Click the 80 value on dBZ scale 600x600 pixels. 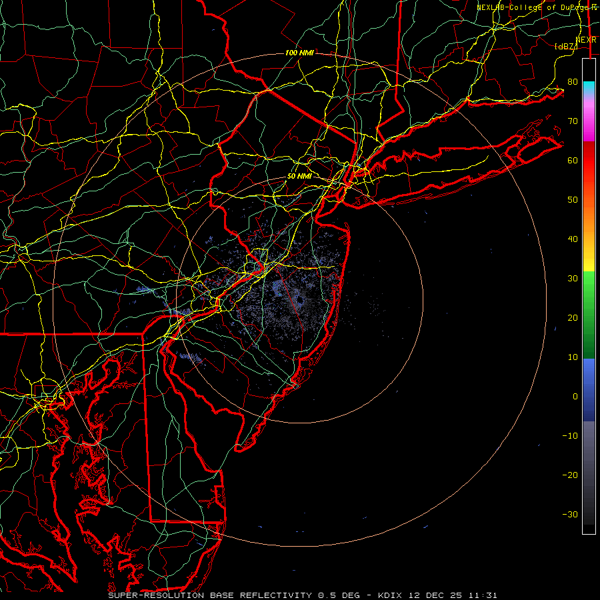coord(573,82)
